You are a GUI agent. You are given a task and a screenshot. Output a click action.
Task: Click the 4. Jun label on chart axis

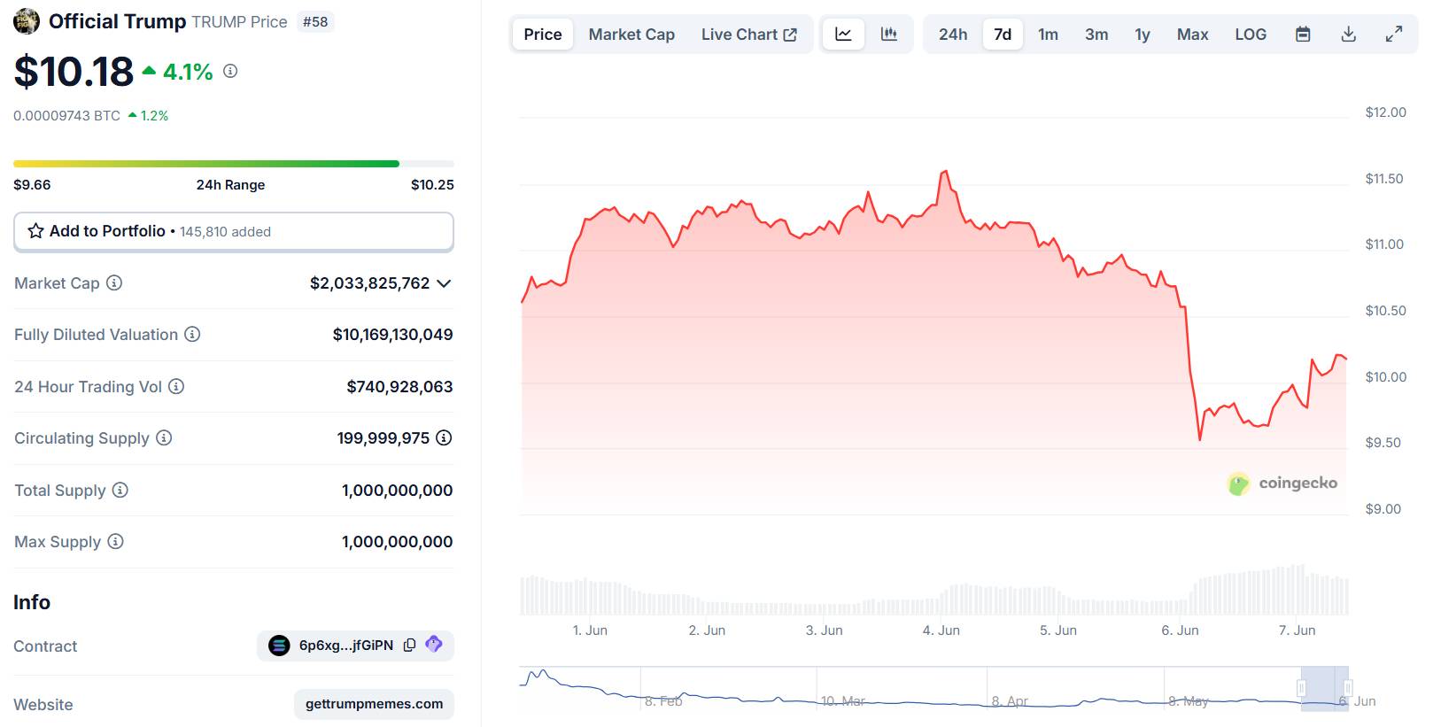click(941, 630)
